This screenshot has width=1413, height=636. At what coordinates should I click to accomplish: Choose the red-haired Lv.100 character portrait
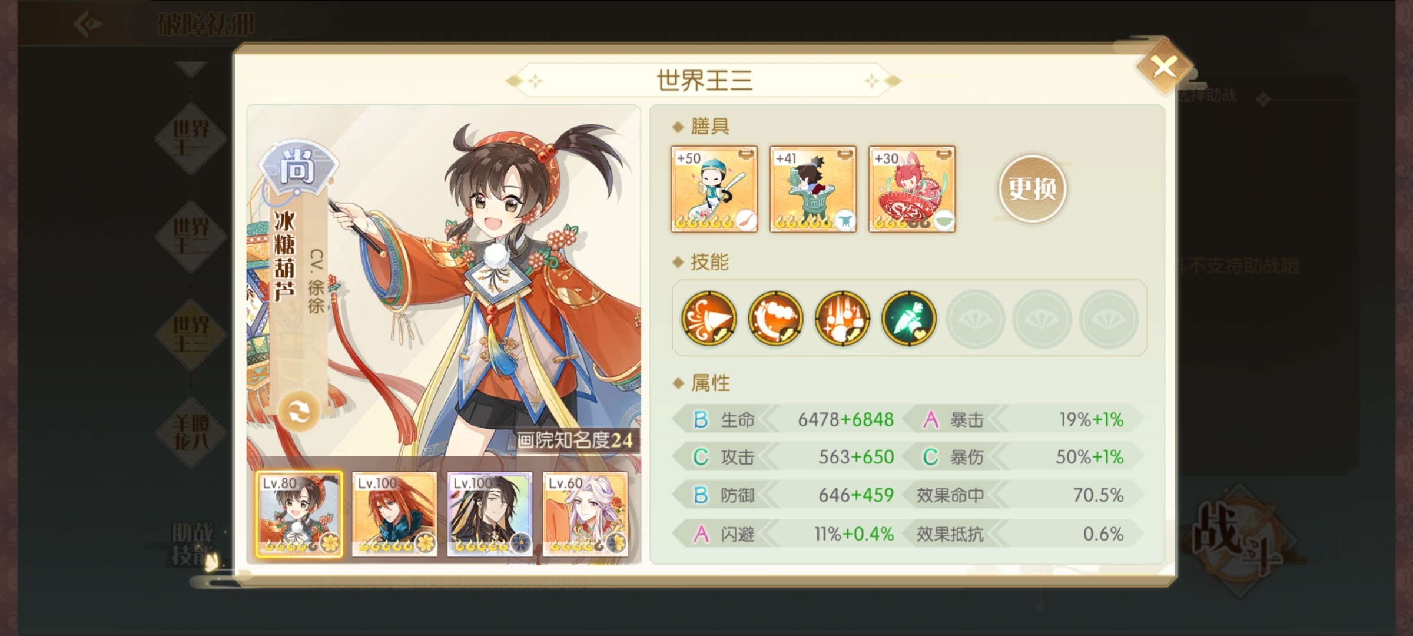pyautogui.click(x=394, y=514)
